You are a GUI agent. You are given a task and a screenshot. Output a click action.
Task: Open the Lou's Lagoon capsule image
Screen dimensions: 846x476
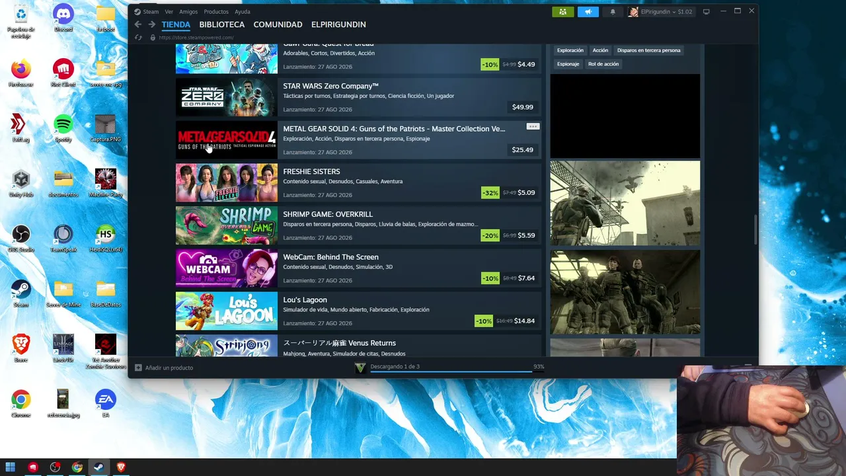point(227,311)
